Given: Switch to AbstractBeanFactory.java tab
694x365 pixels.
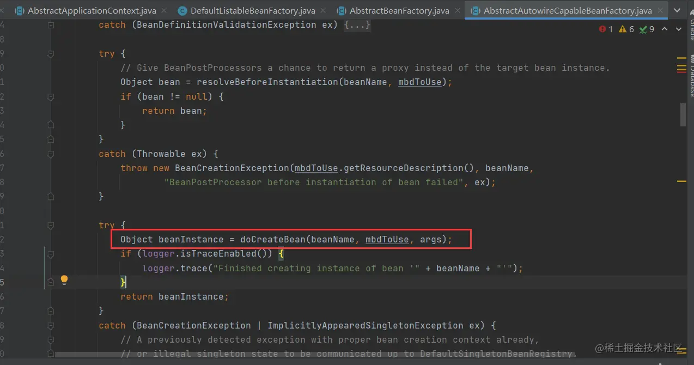Looking at the screenshot, I should click(399, 10).
